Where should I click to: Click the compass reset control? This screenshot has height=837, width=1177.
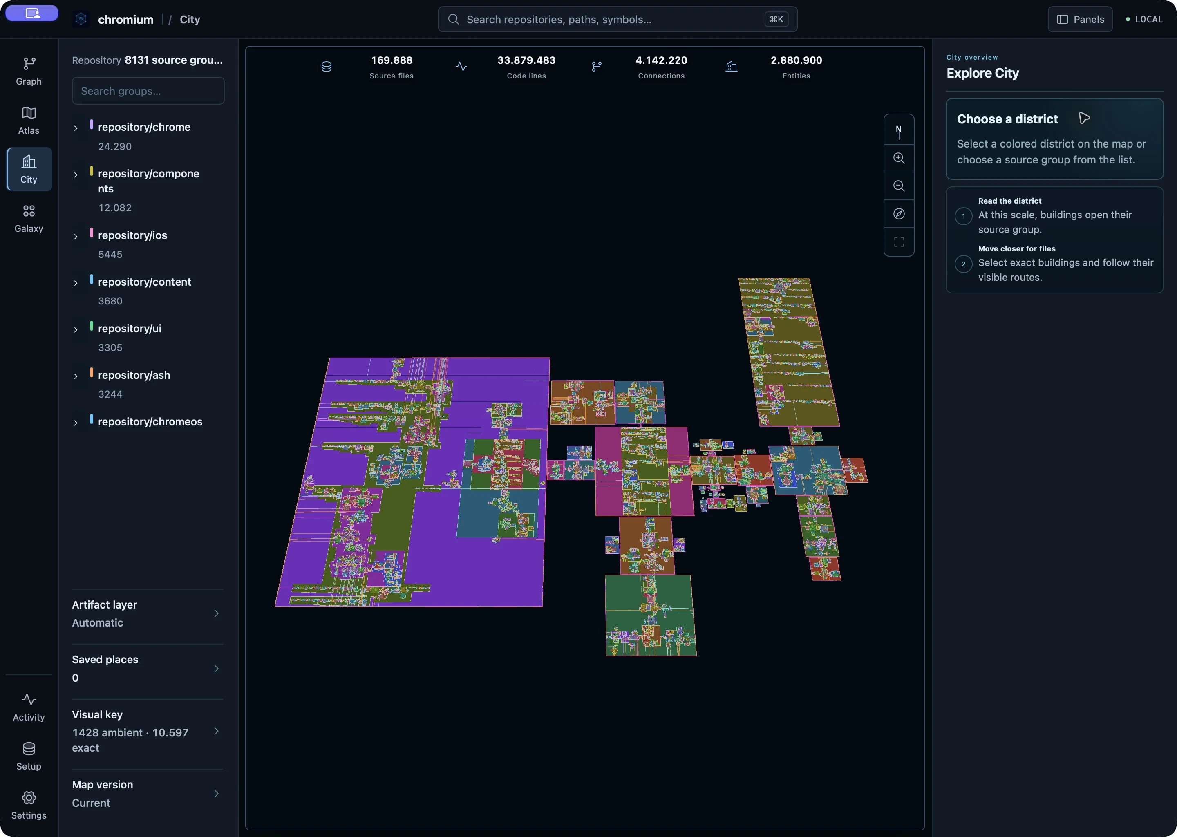[899, 214]
